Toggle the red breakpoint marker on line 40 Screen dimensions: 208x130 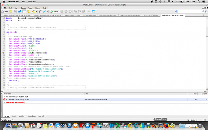point(3,53)
